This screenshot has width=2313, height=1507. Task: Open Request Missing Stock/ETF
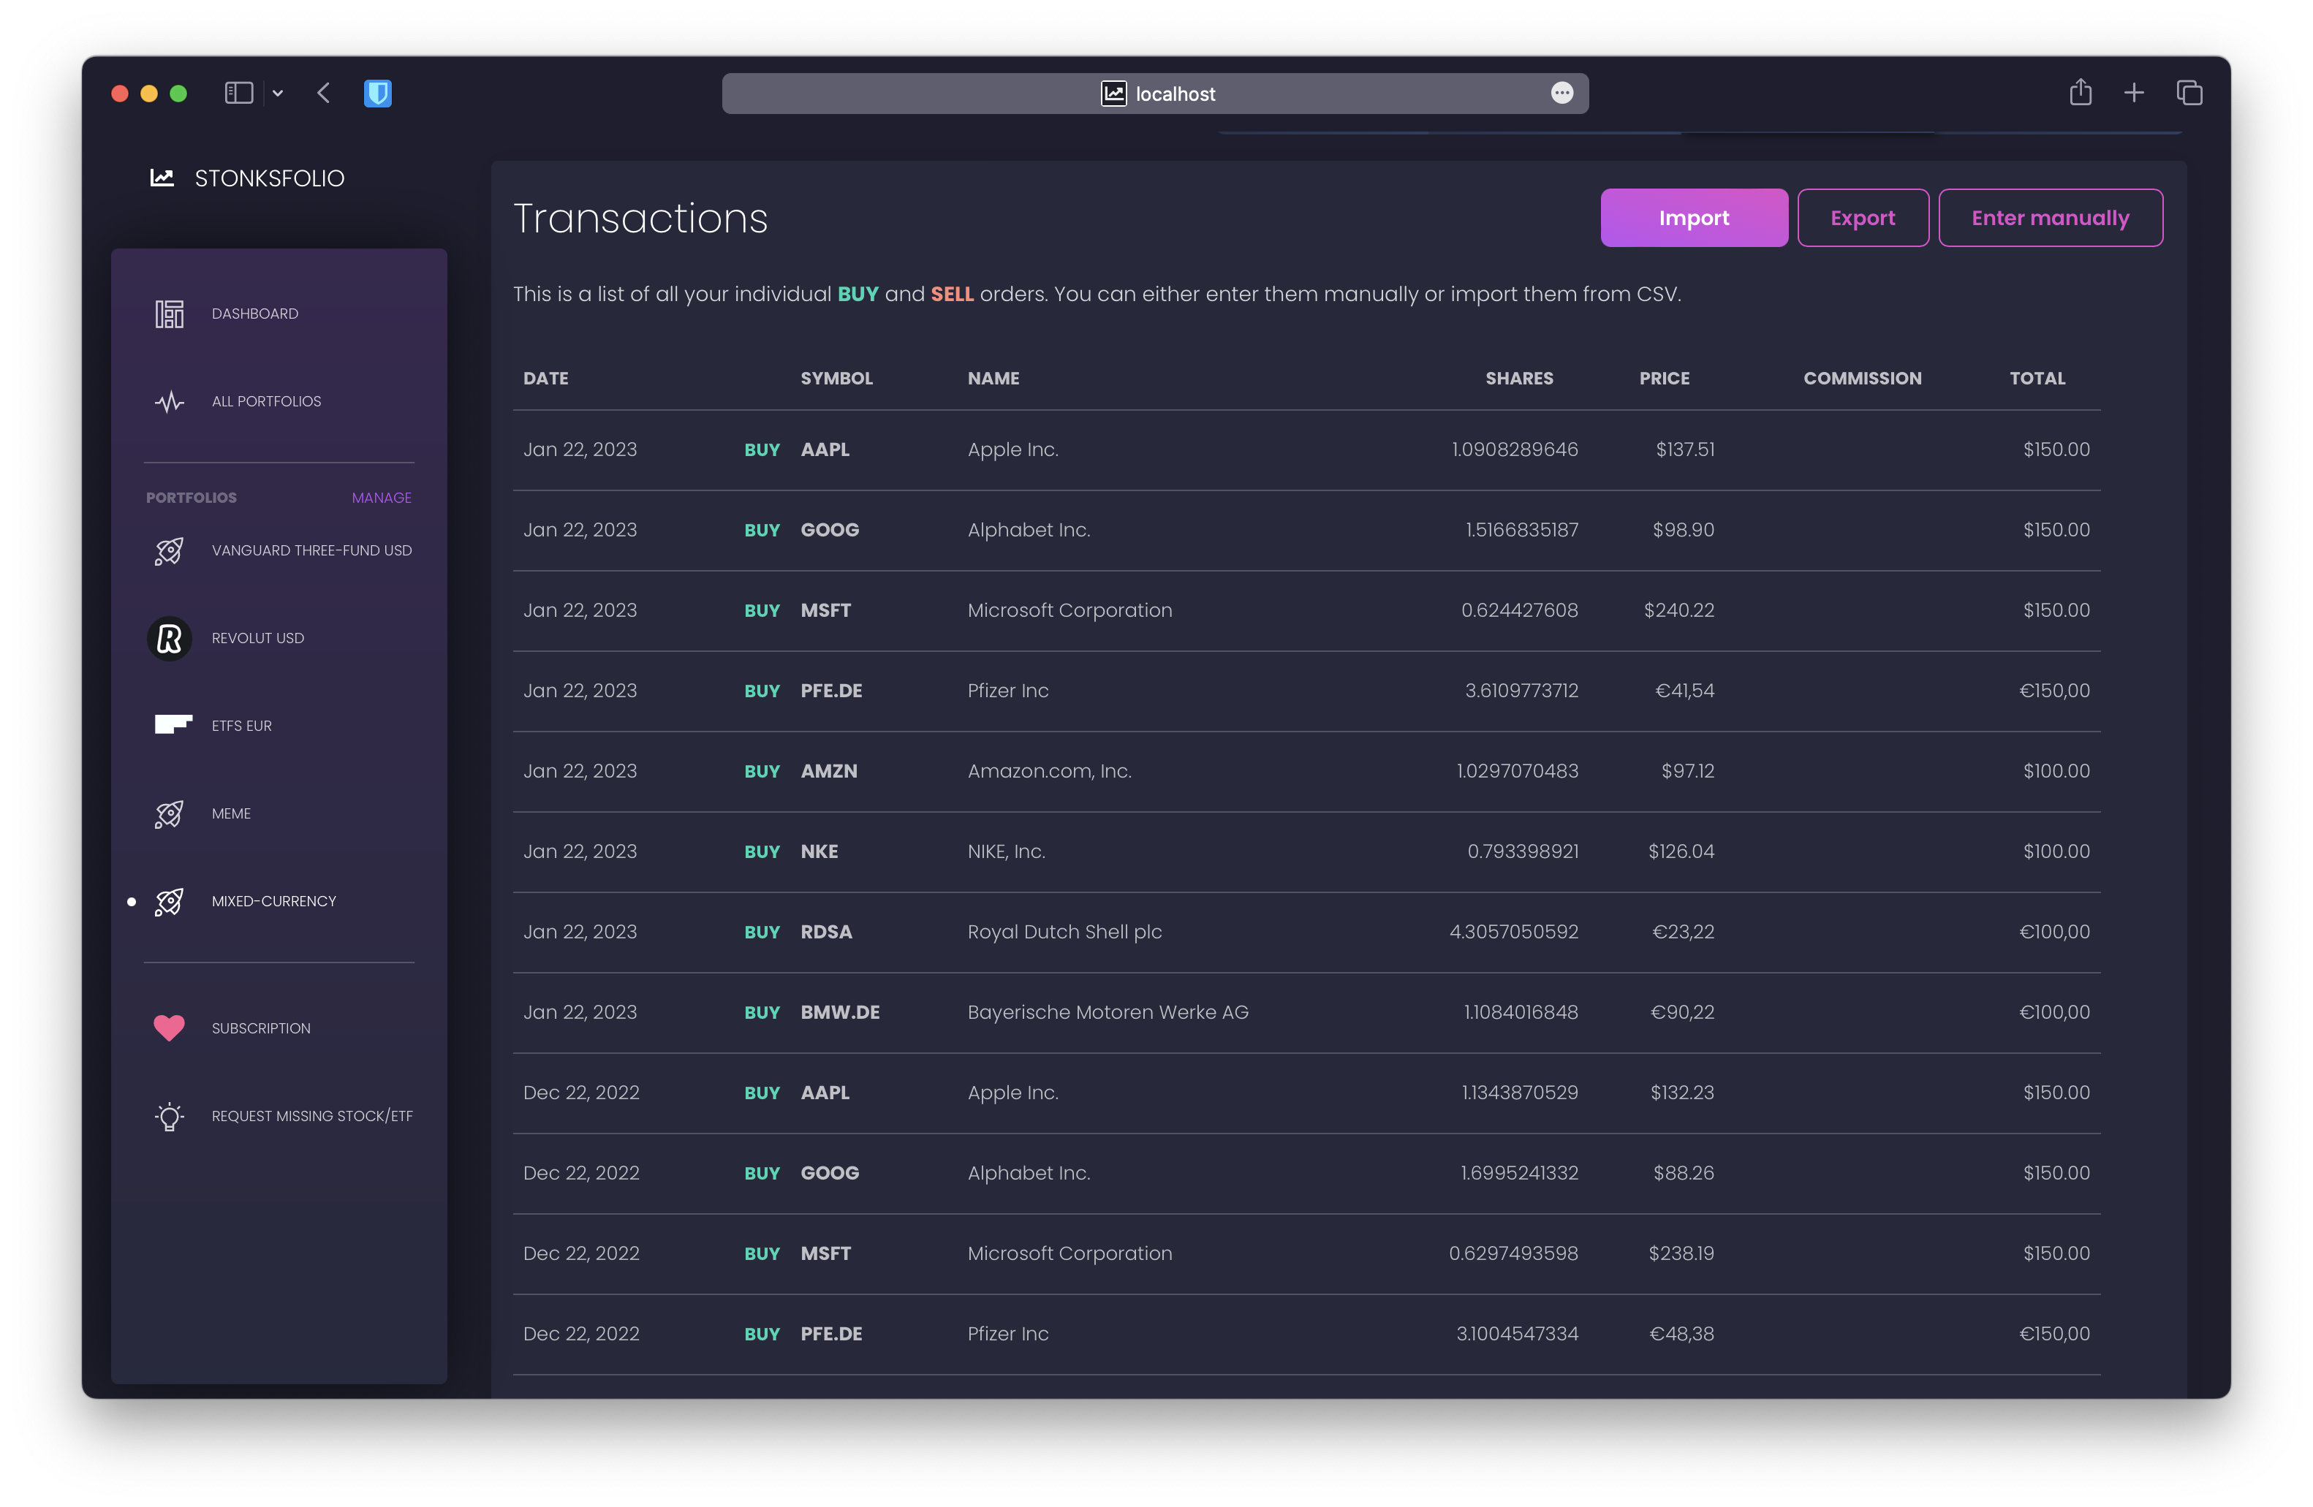pyautogui.click(x=312, y=1117)
